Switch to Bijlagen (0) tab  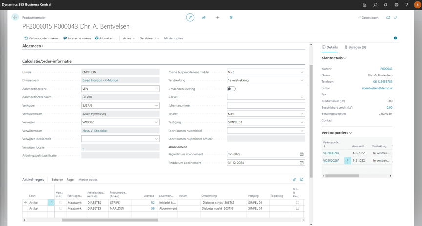356,47
